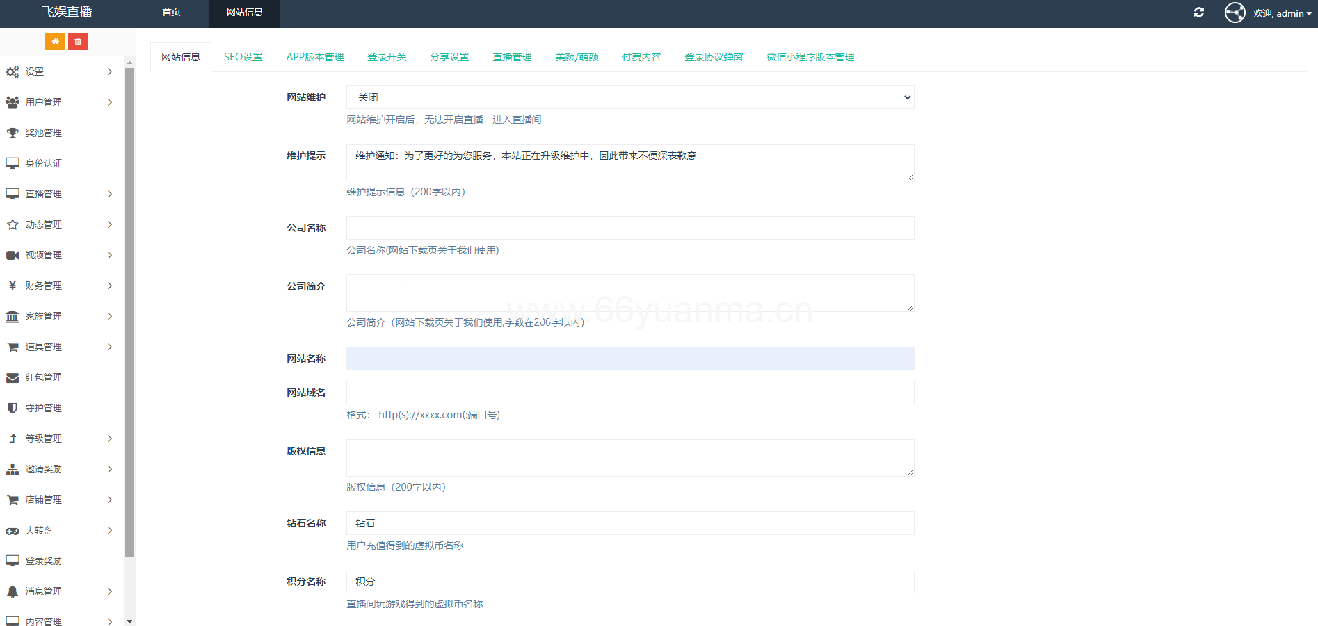Click the level-up arrow icon beside 等级管理
1318x626 pixels.
click(x=13, y=438)
